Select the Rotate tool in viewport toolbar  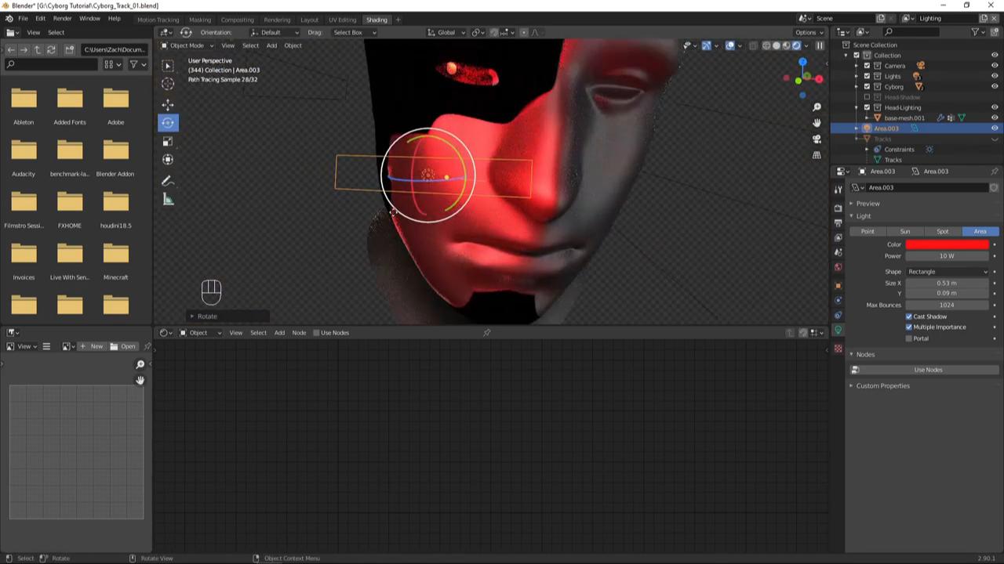(168, 122)
